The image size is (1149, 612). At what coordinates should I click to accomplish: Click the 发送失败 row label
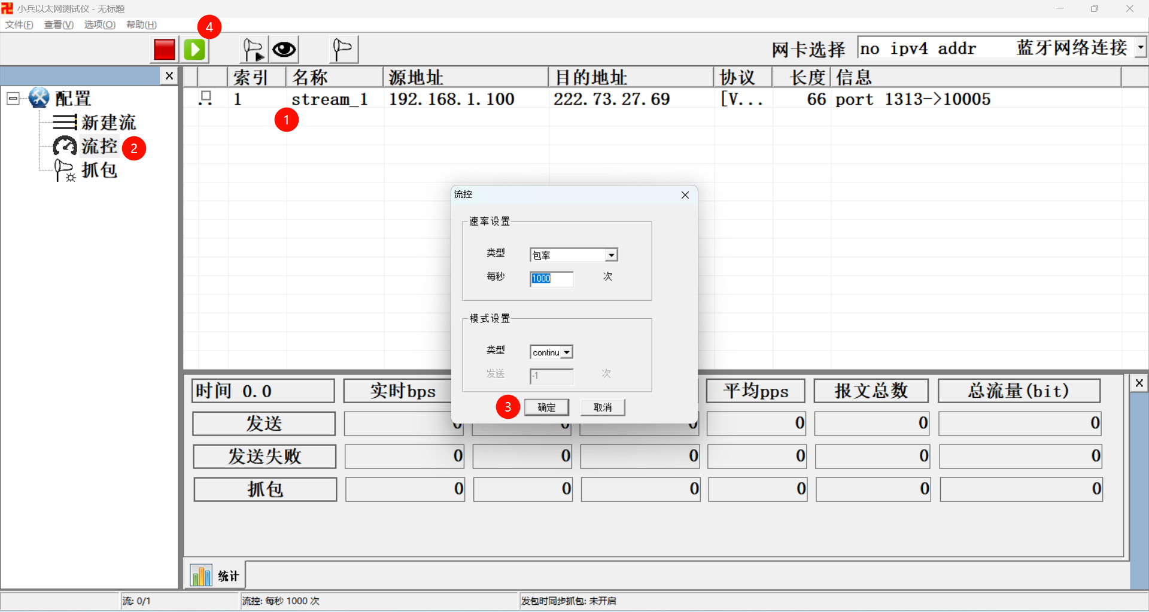[265, 456]
